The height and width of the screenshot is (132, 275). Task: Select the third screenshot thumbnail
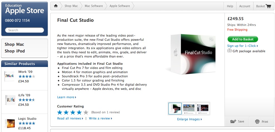pyautogui.click(x=203, y=109)
